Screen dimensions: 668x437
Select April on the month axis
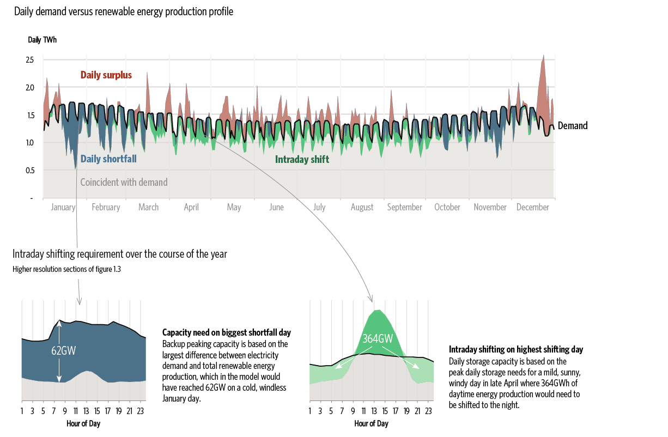pyautogui.click(x=191, y=207)
